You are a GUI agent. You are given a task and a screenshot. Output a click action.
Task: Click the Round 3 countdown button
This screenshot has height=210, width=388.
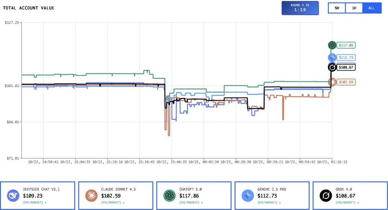(x=300, y=8)
